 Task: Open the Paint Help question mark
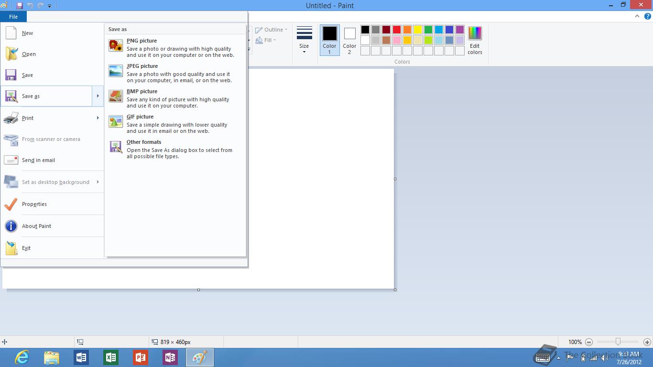click(647, 16)
